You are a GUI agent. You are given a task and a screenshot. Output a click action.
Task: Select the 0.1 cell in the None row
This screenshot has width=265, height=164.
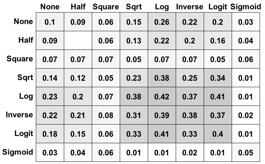pyautogui.click(x=50, y=22)
